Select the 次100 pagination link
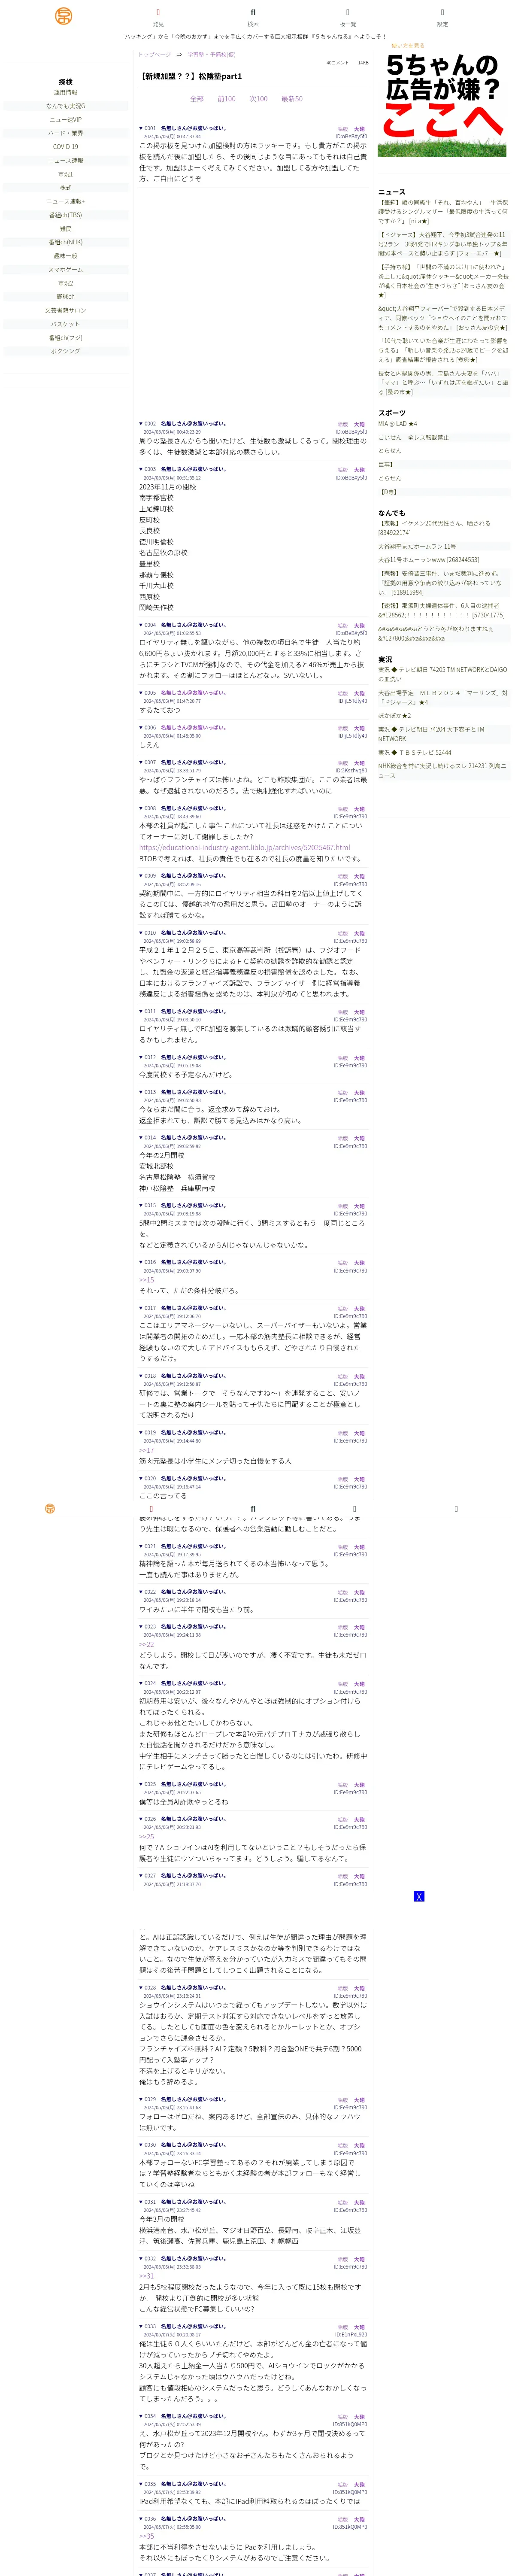Screen dimensions: 515x2576 pyautogui.click(x=258, y=99)
